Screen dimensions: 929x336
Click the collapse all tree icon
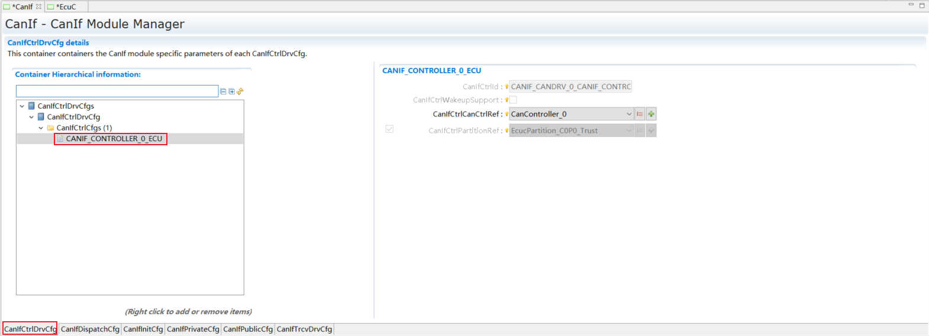[223, 92]
